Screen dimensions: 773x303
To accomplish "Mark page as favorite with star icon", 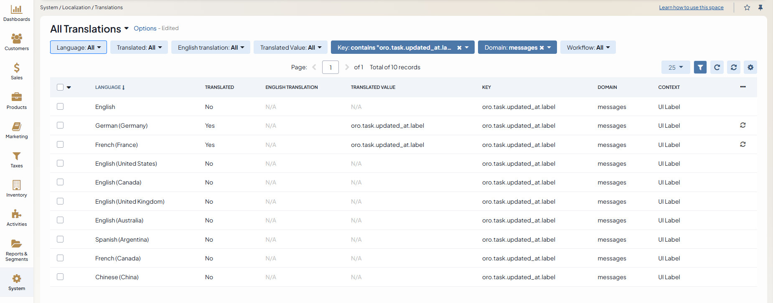I will (x=747, y=8).
